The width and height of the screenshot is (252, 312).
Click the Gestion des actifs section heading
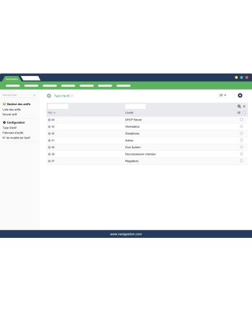click(19, 104)
